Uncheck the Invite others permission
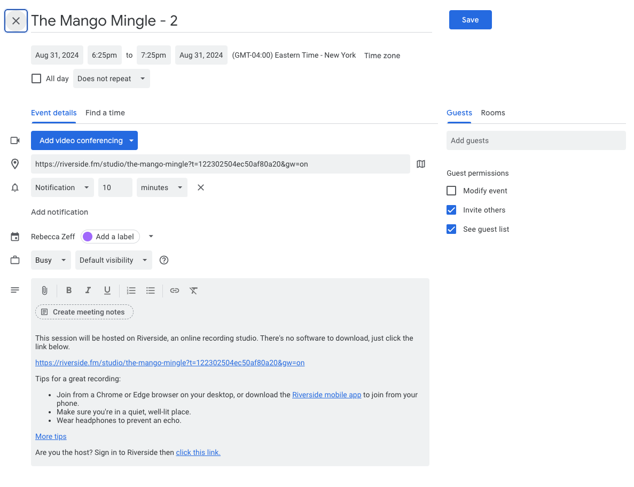 (x=451, y=210)
